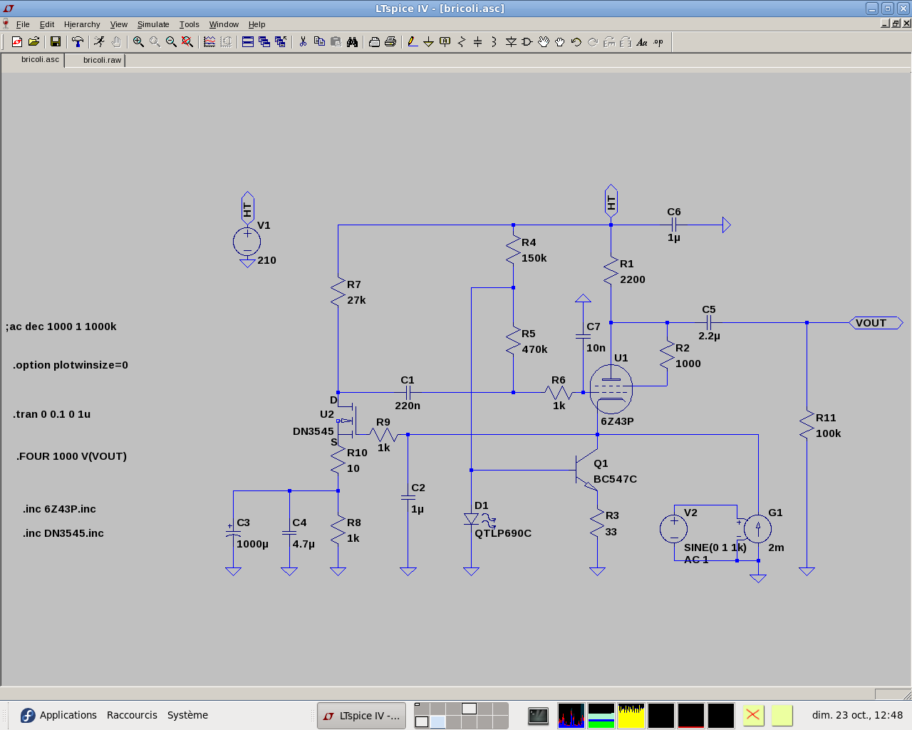Viewport: 912px width, 730px height.
Task: Click the zoom-to-fit crossed magnifier icon
Action: tap(187, 42)
